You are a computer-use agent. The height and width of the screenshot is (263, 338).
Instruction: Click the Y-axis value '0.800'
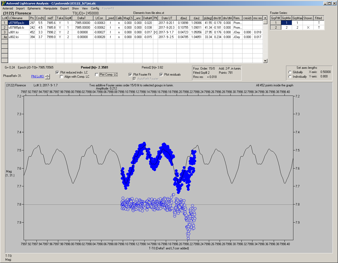coord(324,76)
